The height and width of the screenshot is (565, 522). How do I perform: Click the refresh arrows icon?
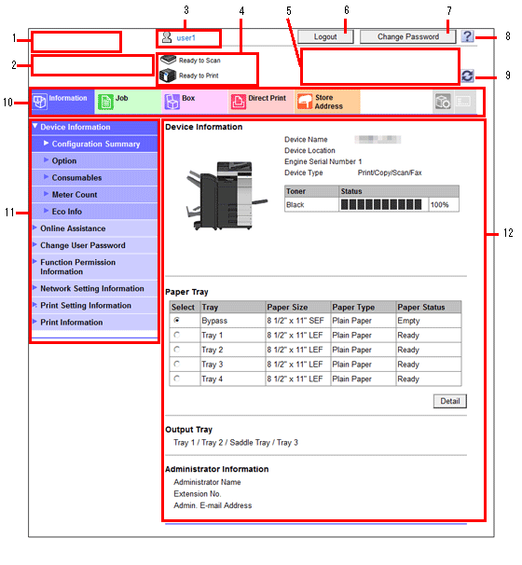point(467,76)
